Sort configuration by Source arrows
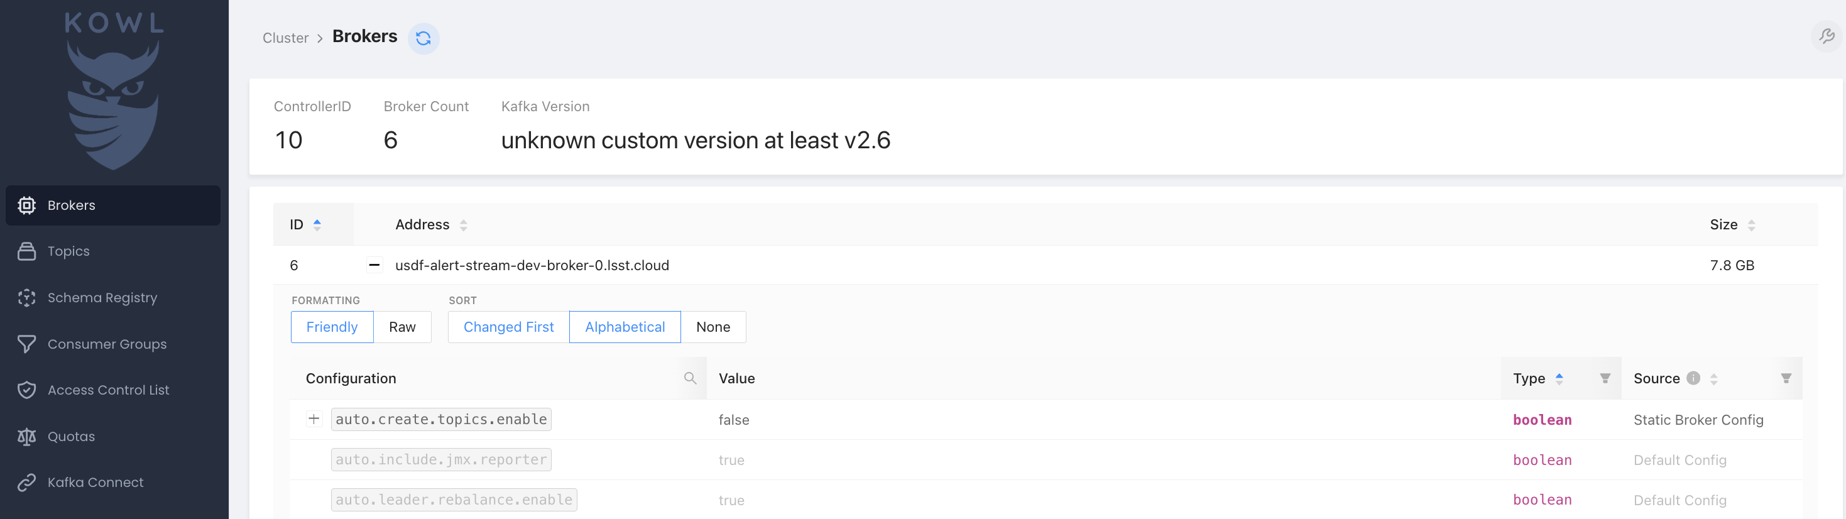The width and height of the screenshot is (1846, 519). 1714,378
